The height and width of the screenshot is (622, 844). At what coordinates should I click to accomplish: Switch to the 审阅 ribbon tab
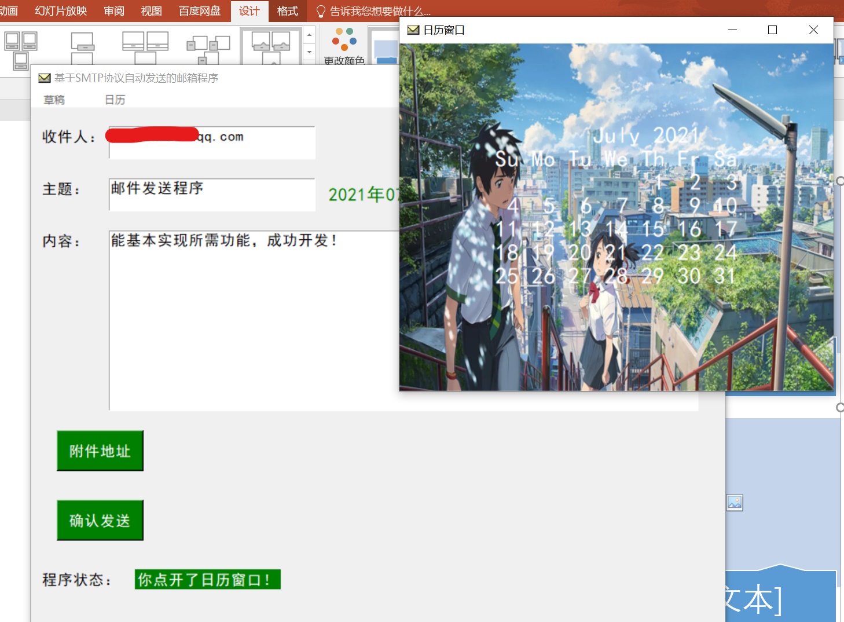point(114,11)
